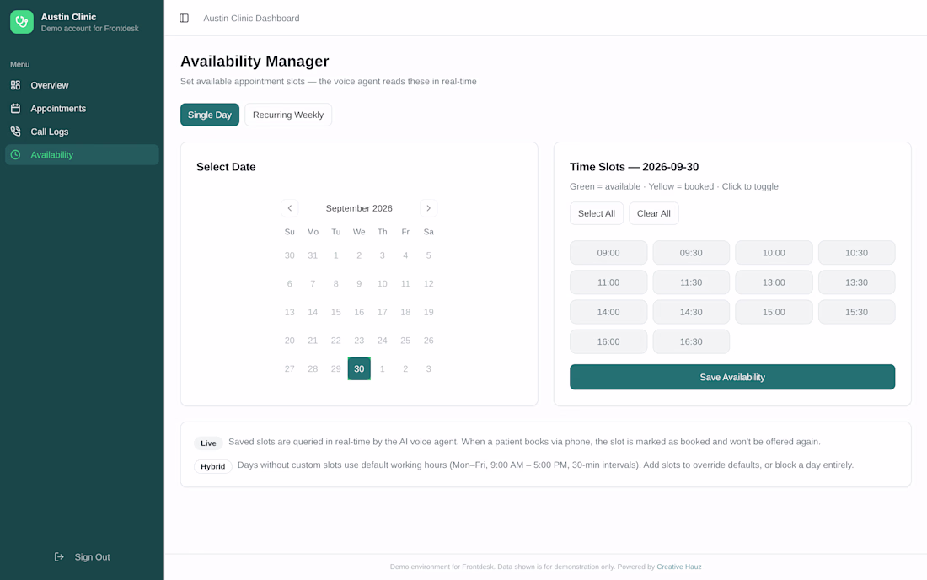This screenshot has height=580, width=927.
Task: Click the Availability clock icon
Action: tap(15, 155)
